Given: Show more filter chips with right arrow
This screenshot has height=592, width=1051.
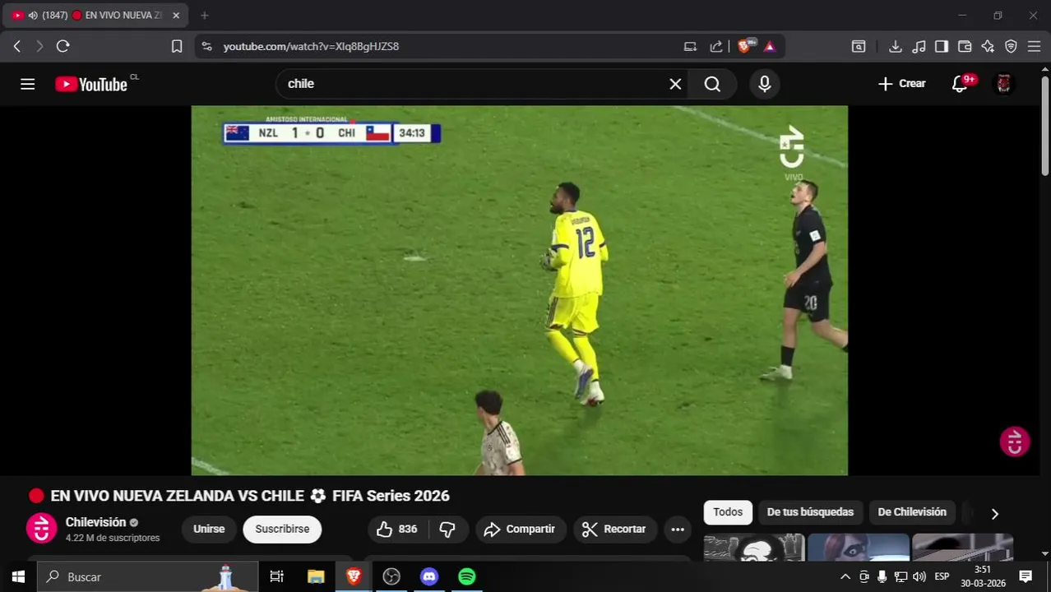Looking at the screenshot, I should click(994, 513).
